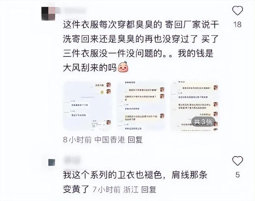Like the comment with 18 likes

(x=238, y=10)
